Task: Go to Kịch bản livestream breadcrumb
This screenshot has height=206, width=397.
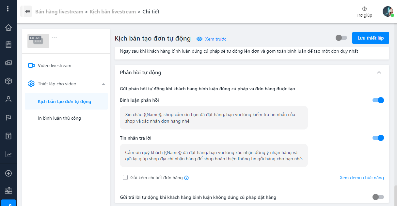Action: pos(113,11)
